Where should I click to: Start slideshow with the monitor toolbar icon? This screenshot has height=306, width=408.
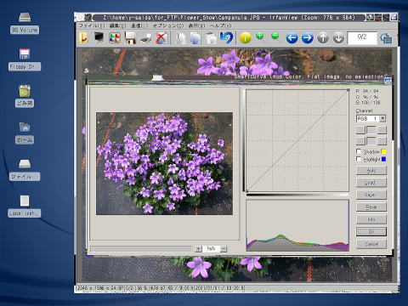pyautogui.click(x=99, y=37)
